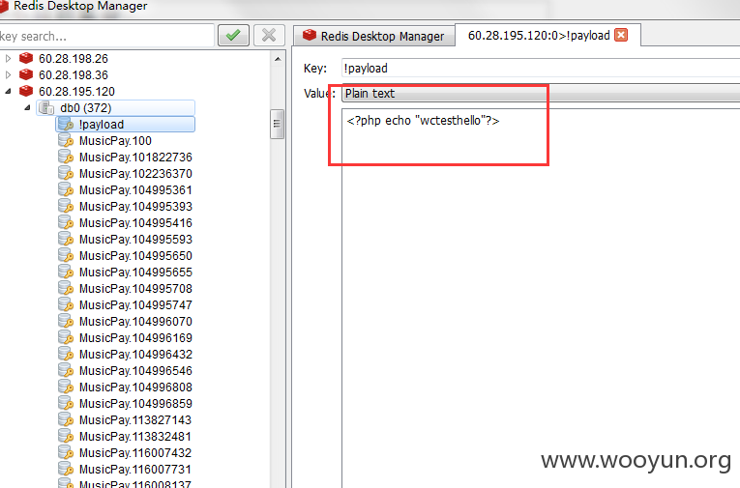Click the db0 database icon

click(x=46, y=108)
